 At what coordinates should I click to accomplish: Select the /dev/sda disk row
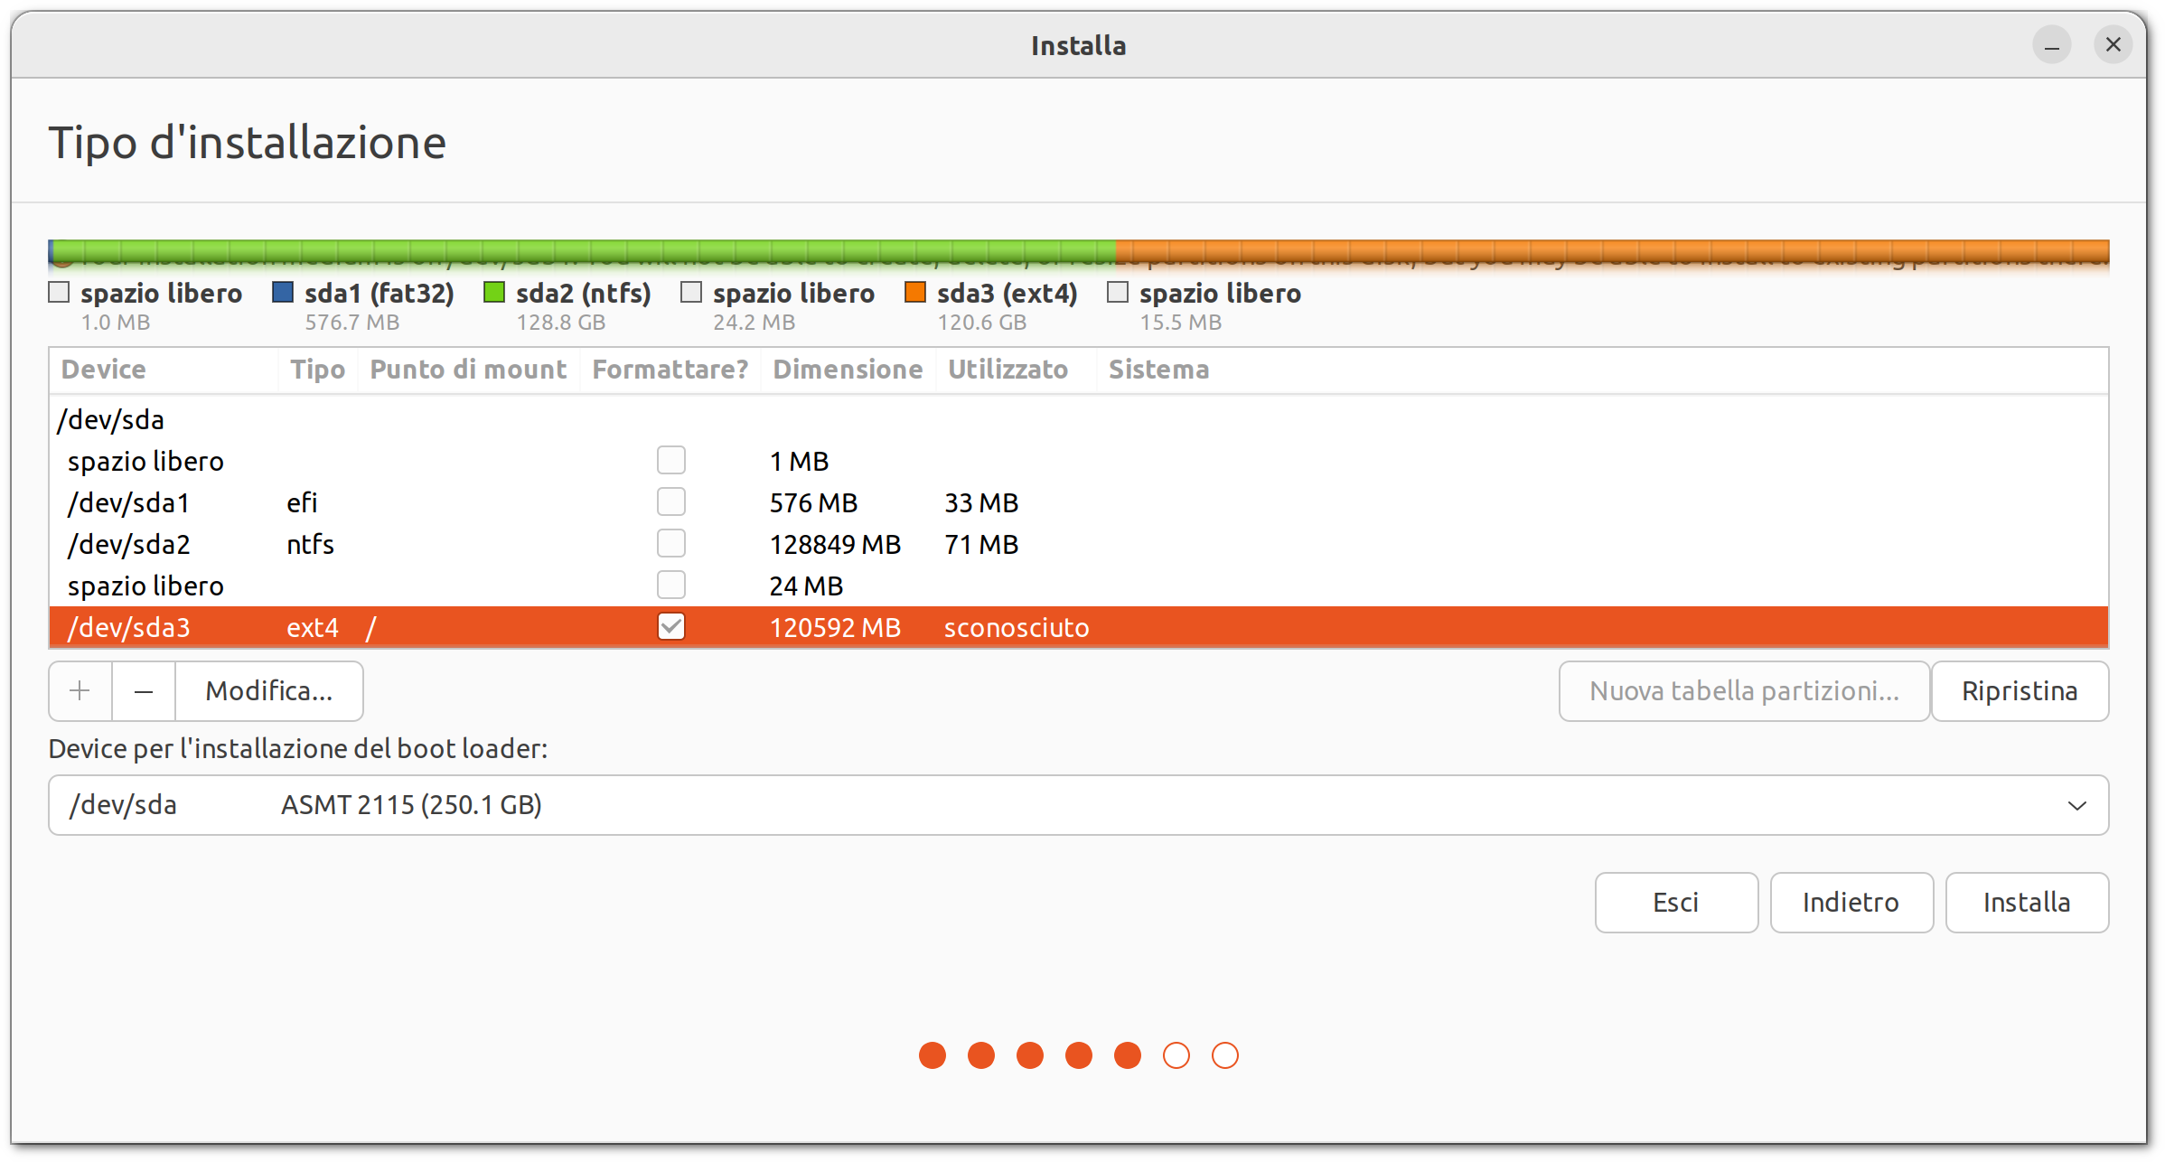110,420
